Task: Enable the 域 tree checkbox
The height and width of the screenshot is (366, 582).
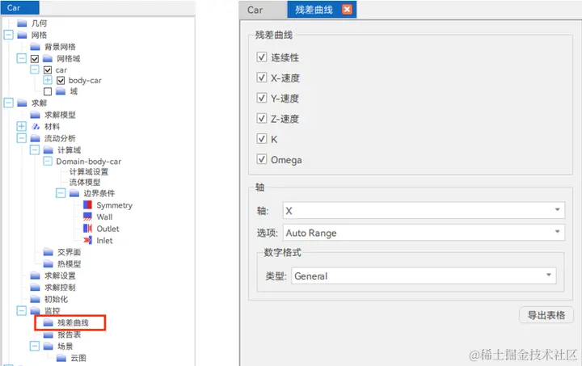Action: [48, 91]
